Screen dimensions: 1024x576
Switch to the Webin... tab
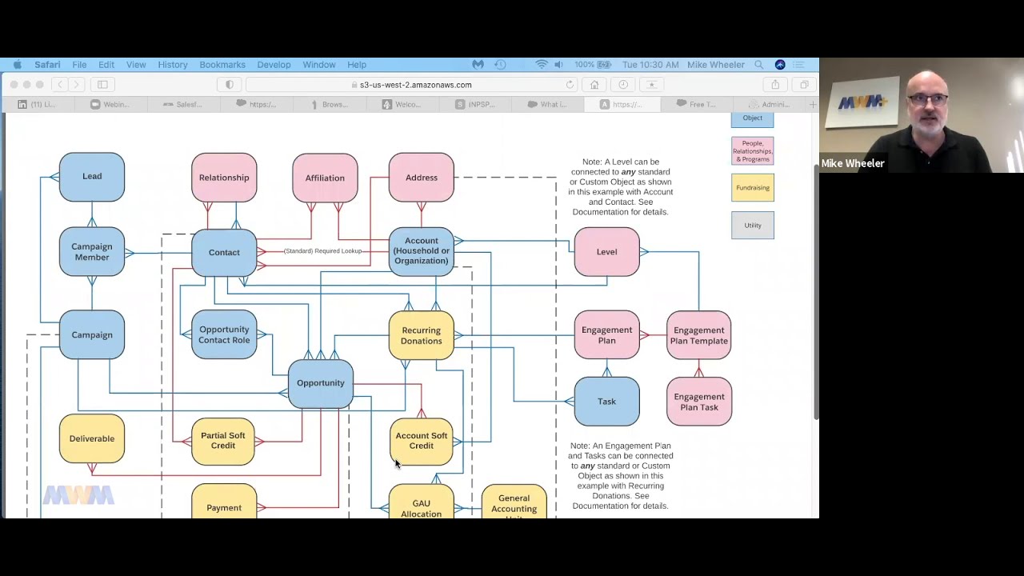point(110,105)
